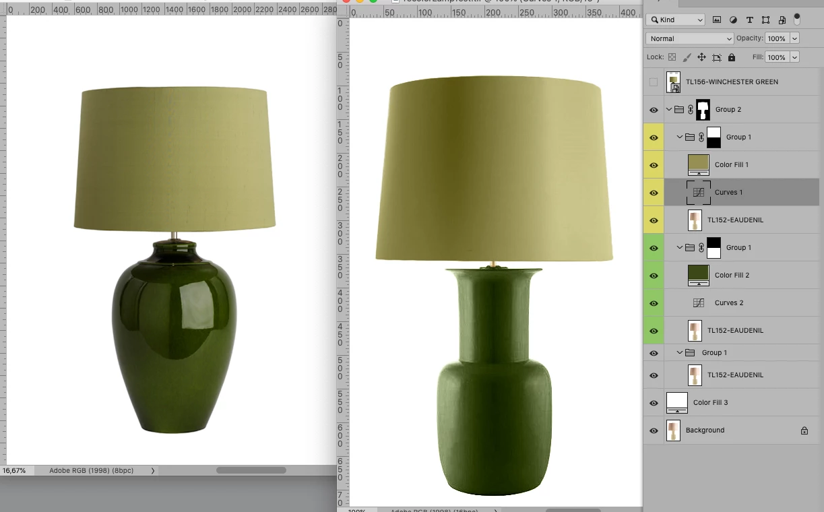Open the Opacity slider dropdown arrow

click(795, 38)
